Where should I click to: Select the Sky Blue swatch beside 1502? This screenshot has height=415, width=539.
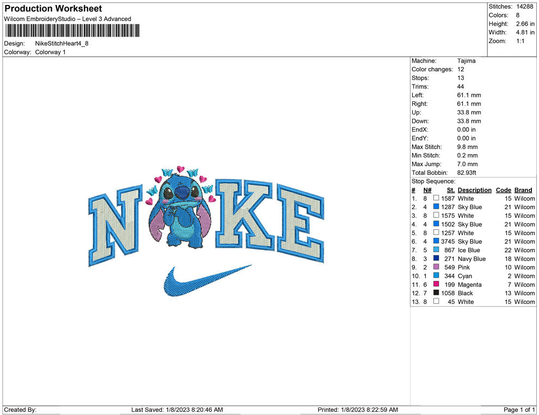point(436,224)
